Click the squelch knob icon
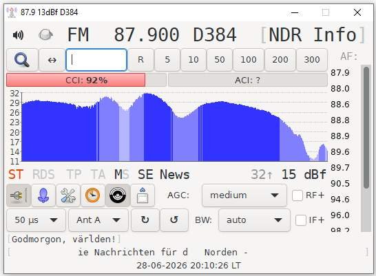 (46, 35)
